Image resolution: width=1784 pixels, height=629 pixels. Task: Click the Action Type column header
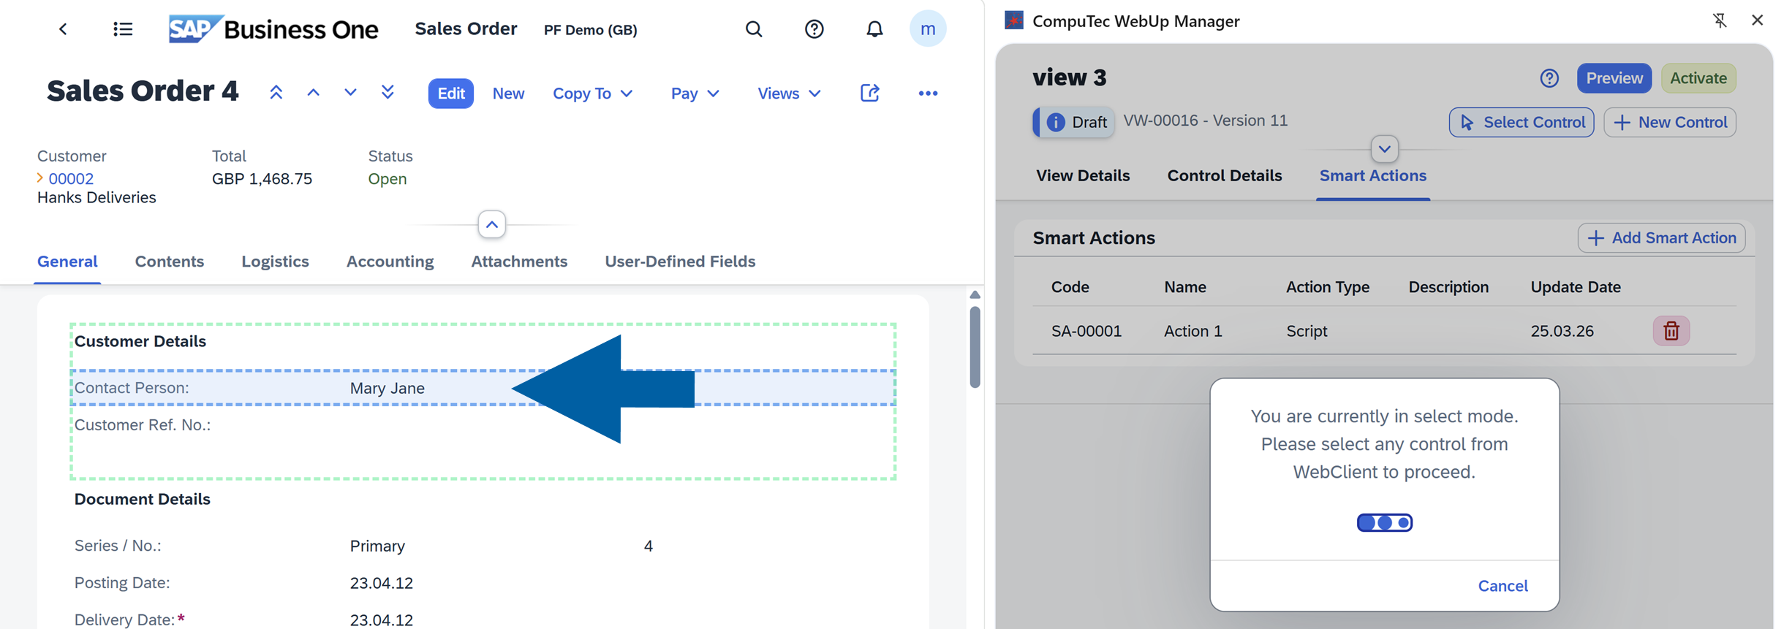pyautogui.click(x=1328, y=287)
